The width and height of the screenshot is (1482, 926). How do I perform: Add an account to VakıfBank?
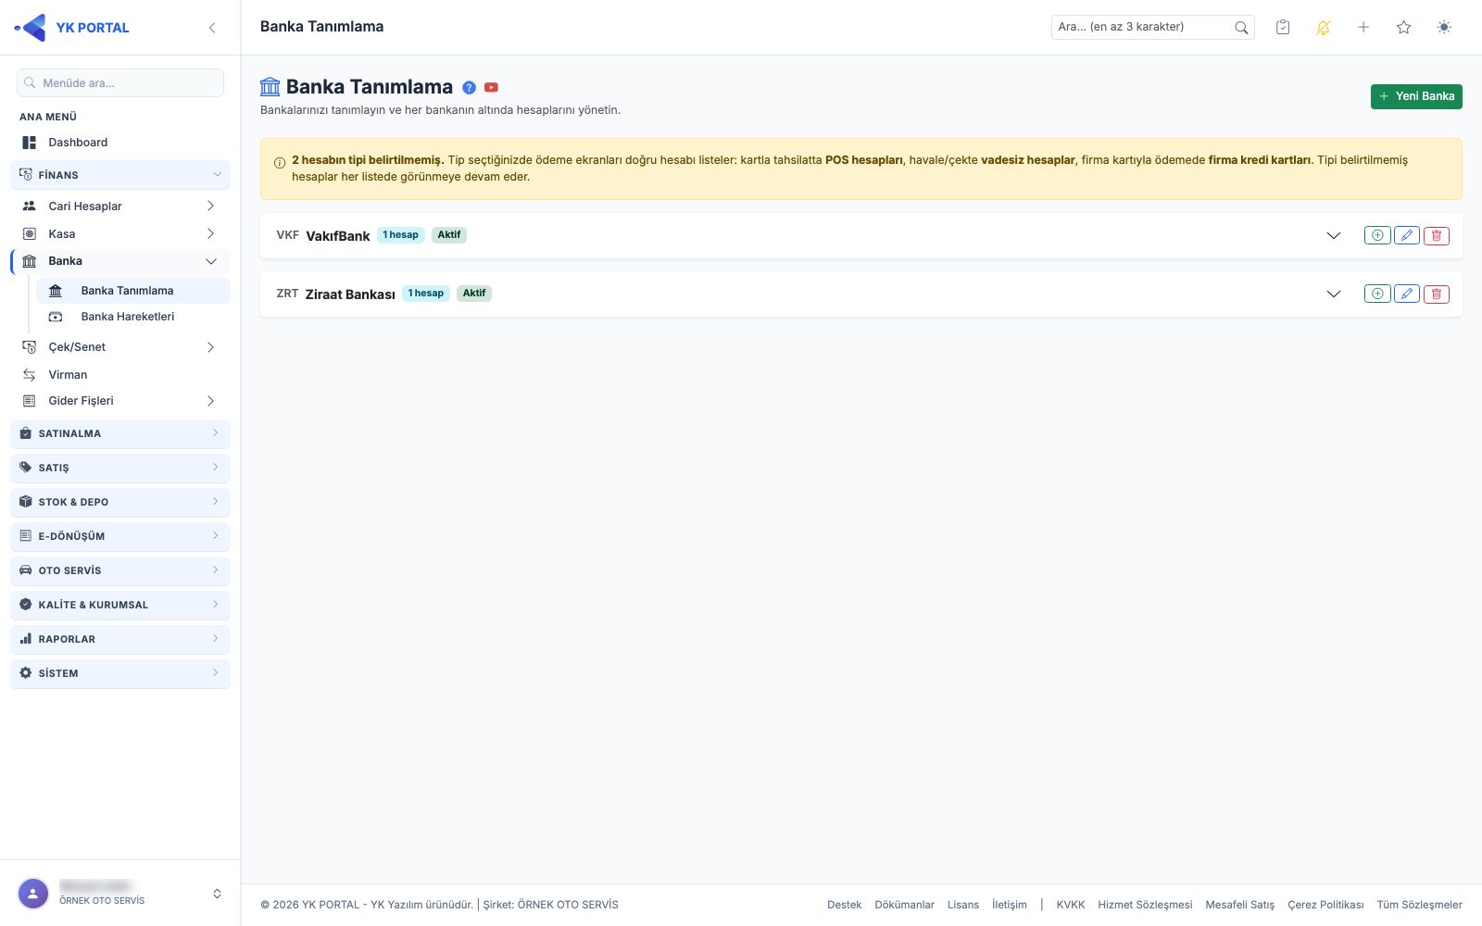tap(1377, 236)
